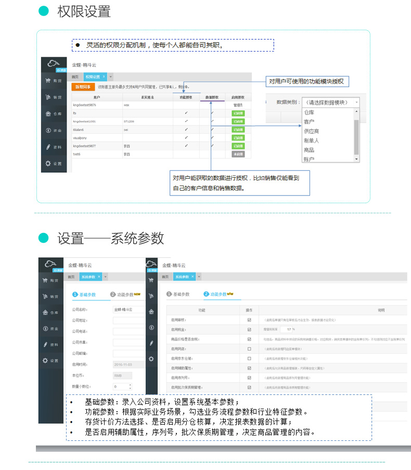This screenshot has height=470, width=411.
Task: Click the orange 新增同事 button
Action: point(83,86)
